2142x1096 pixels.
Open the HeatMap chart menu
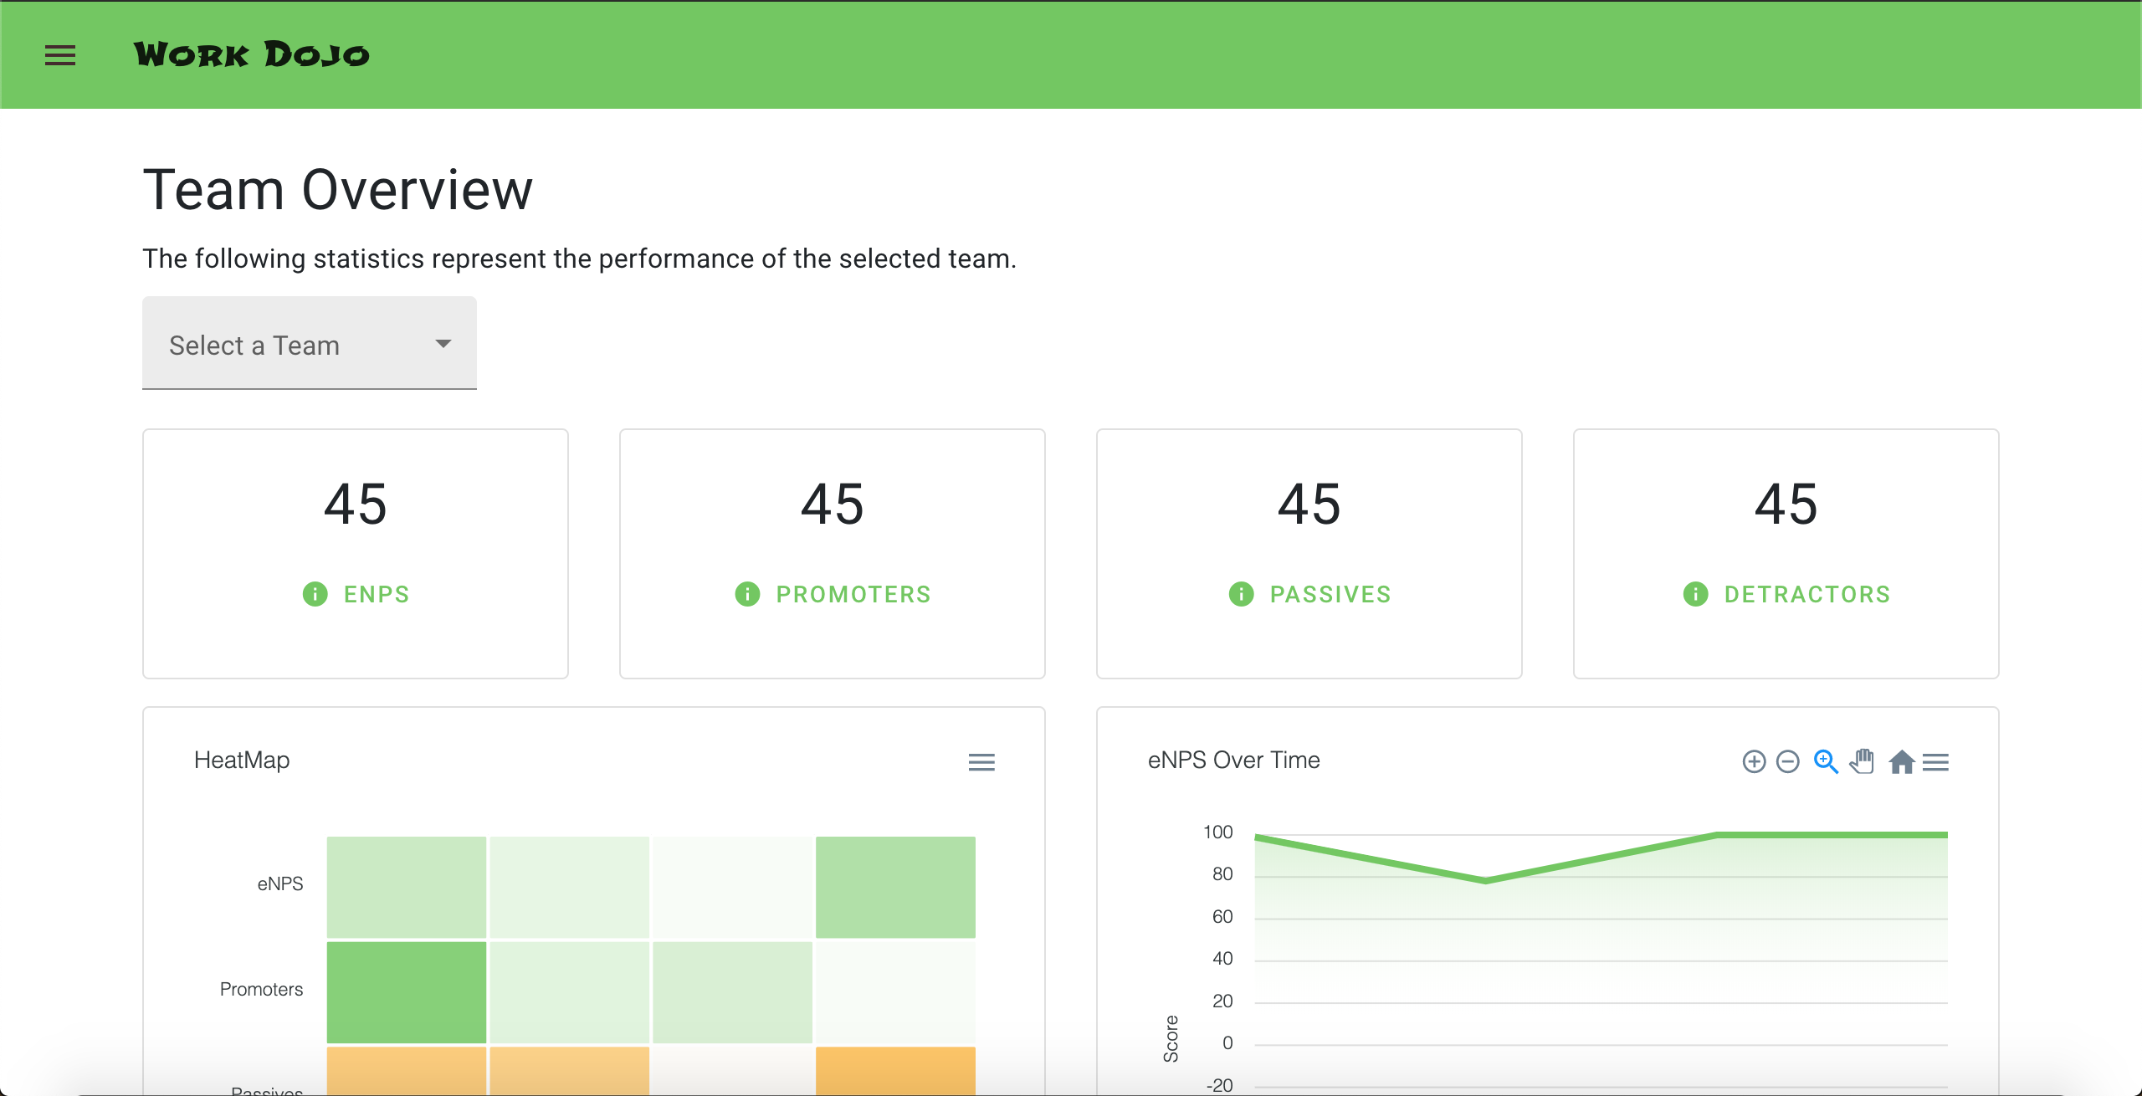click(x=981, y=762)
